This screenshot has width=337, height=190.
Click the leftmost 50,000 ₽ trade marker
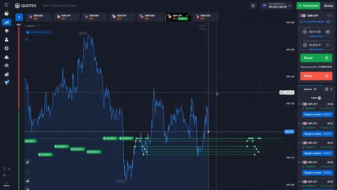pyautogui.click(x=31, y=141)
